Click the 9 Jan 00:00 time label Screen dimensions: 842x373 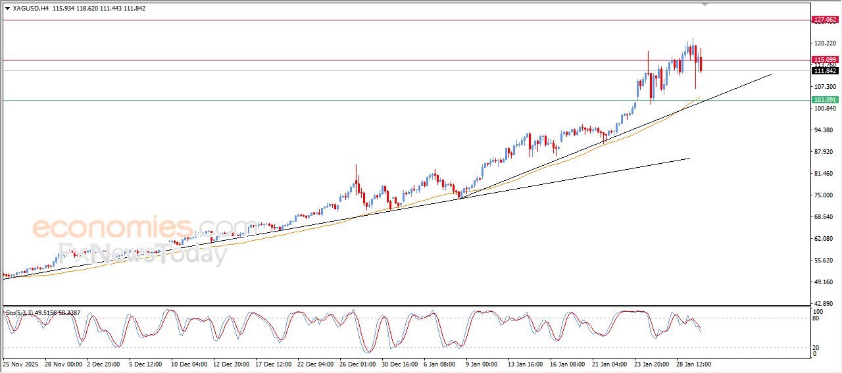[x=483, y=364]
